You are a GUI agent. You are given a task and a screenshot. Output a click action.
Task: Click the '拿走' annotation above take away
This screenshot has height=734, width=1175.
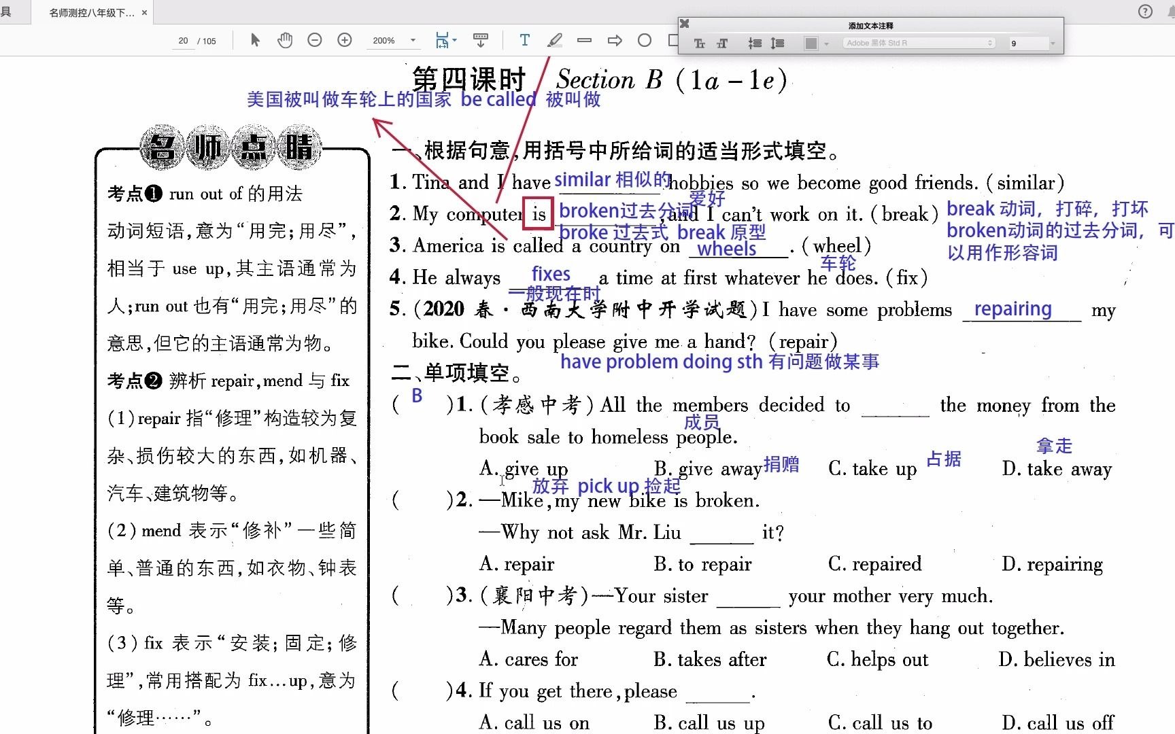tap(1054, 446)
